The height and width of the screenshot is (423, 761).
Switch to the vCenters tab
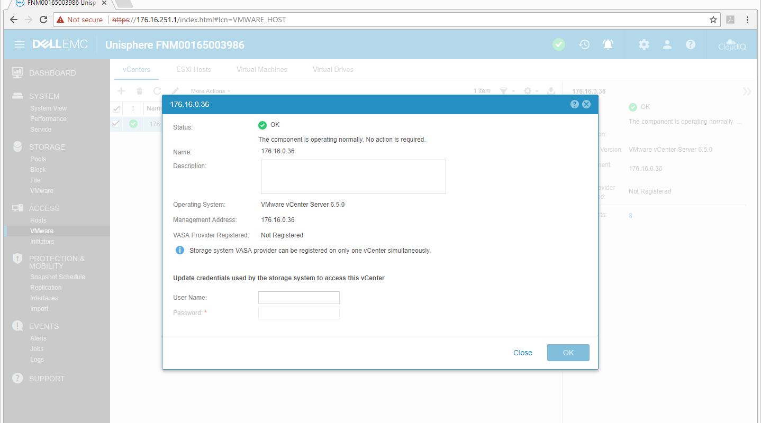(137, 69)
